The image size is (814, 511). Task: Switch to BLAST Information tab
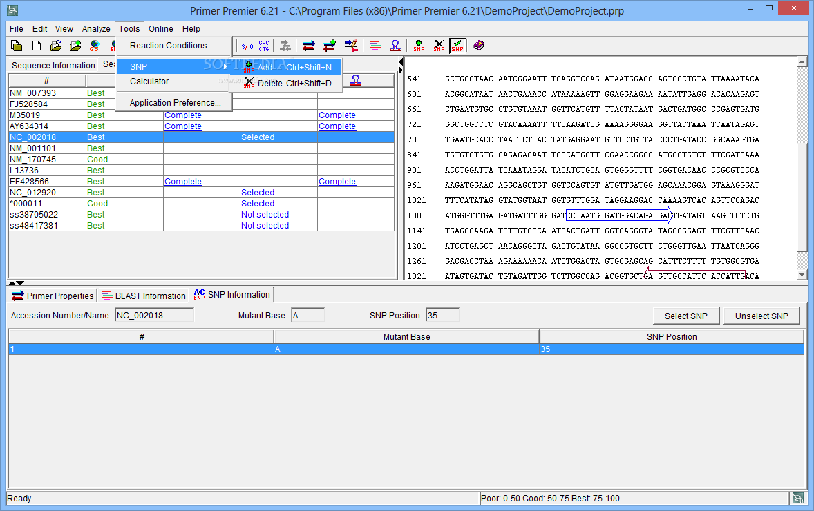144,296
